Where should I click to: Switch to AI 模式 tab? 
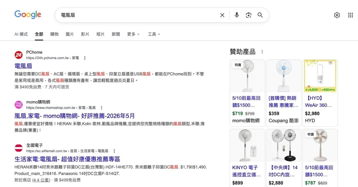(x=21, y=34)
